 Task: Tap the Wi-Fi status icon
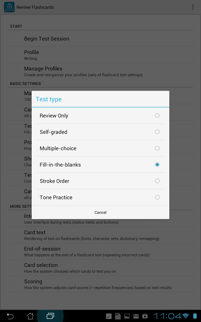tap(186, 316)
